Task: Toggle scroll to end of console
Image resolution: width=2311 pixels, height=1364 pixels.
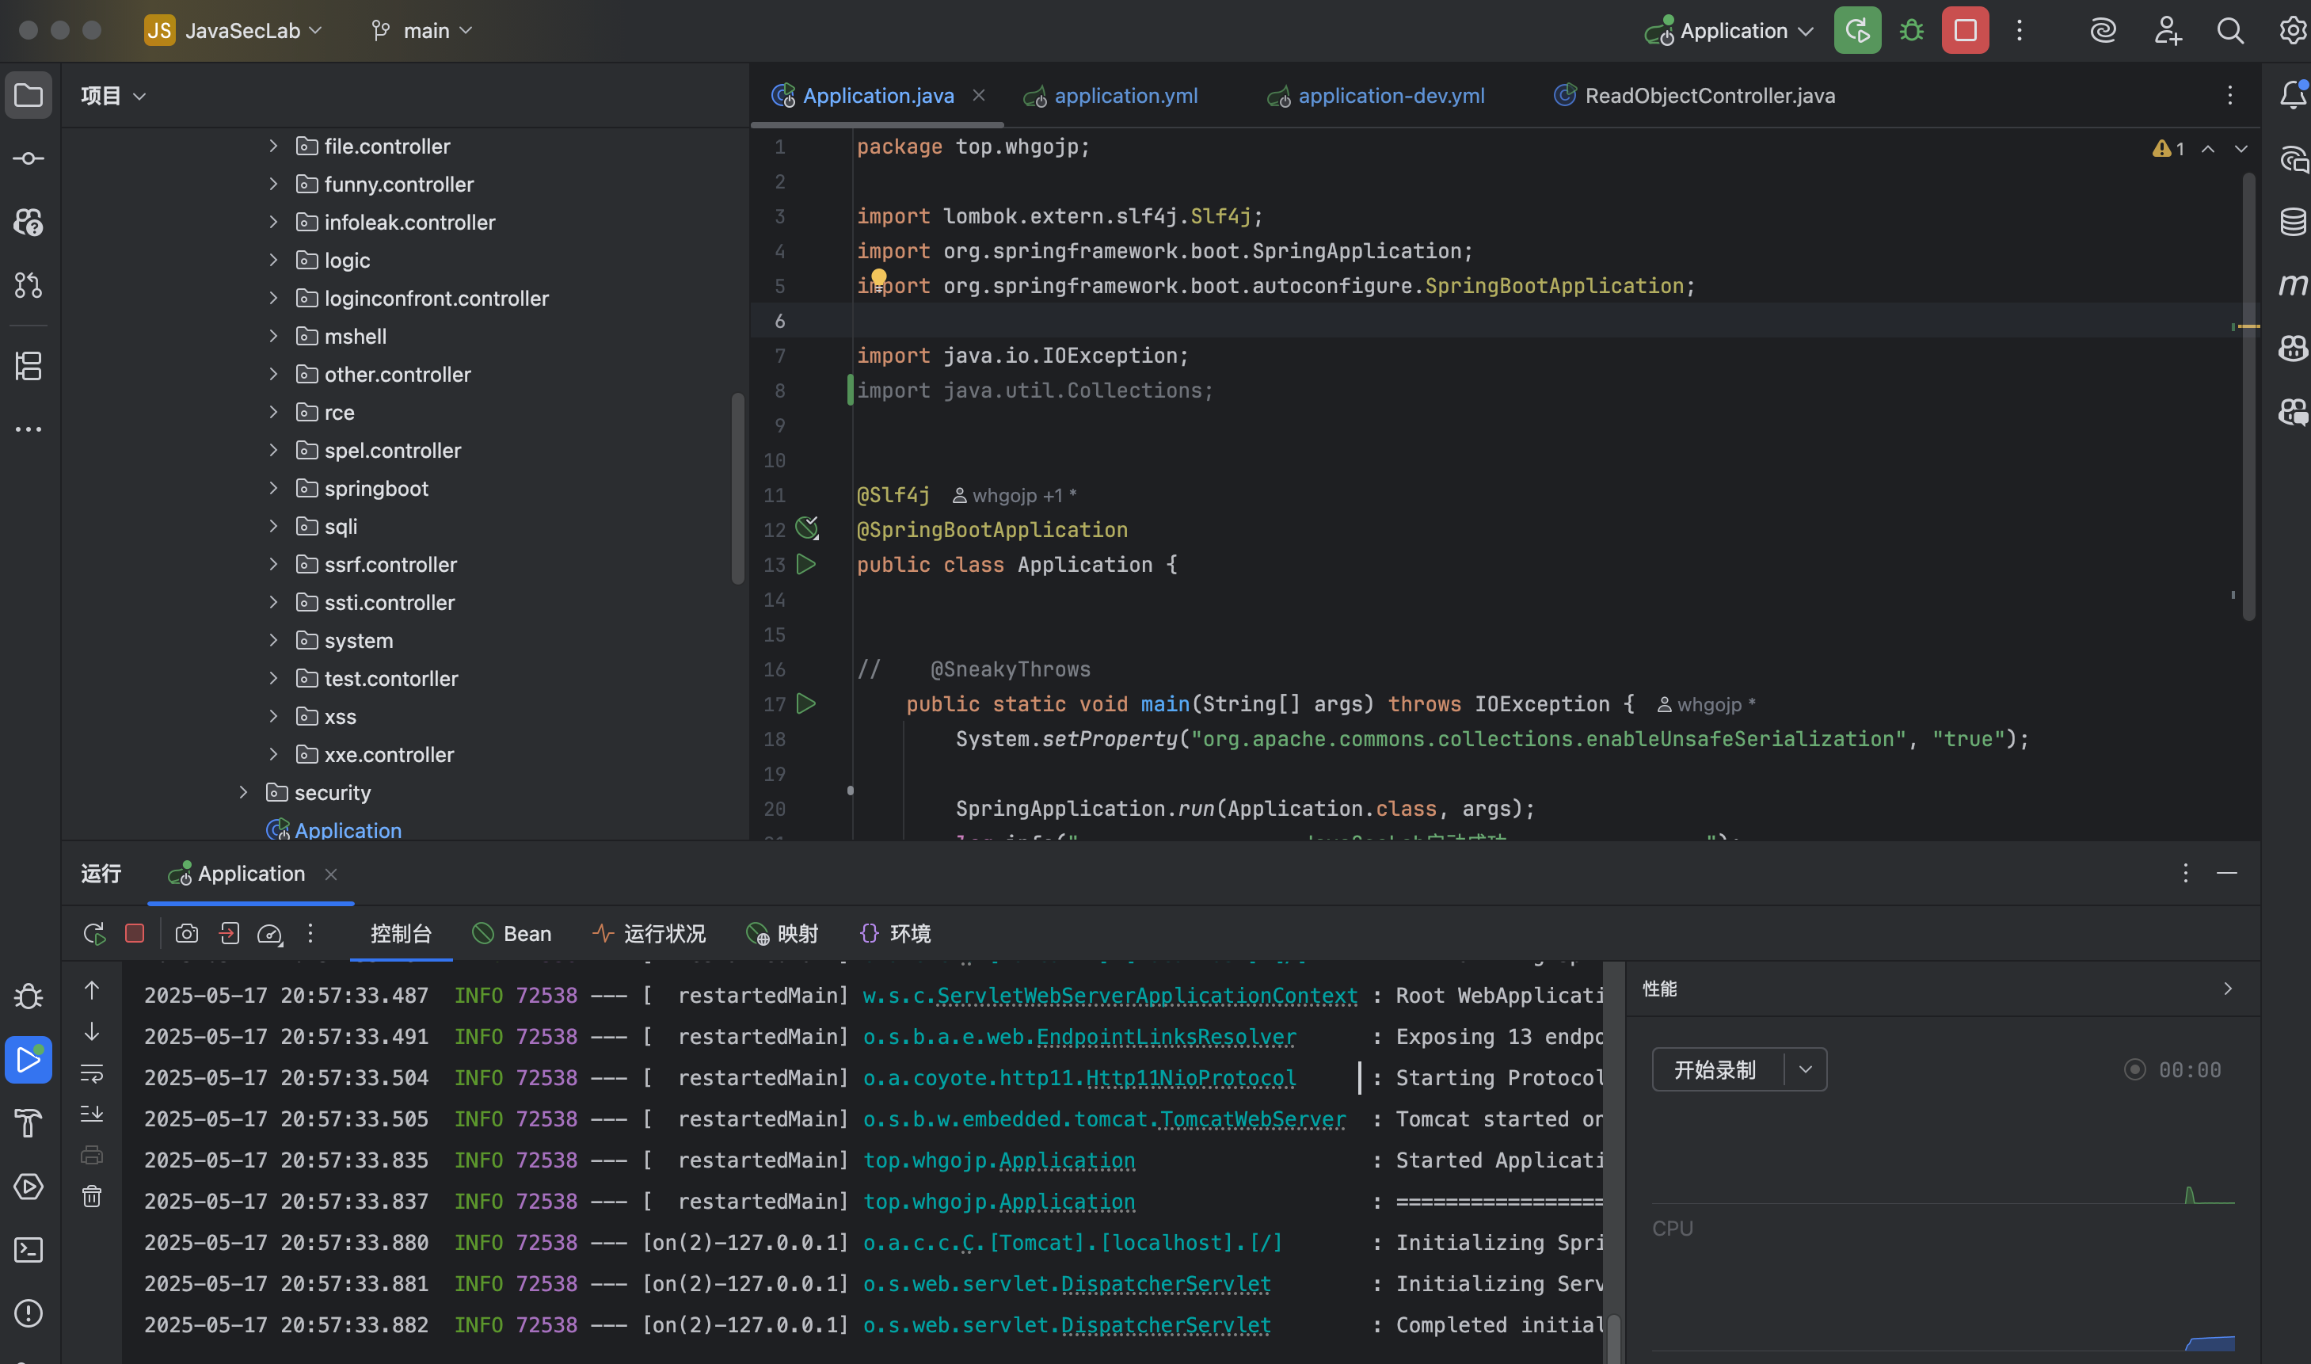Action: coord(92,1114)
